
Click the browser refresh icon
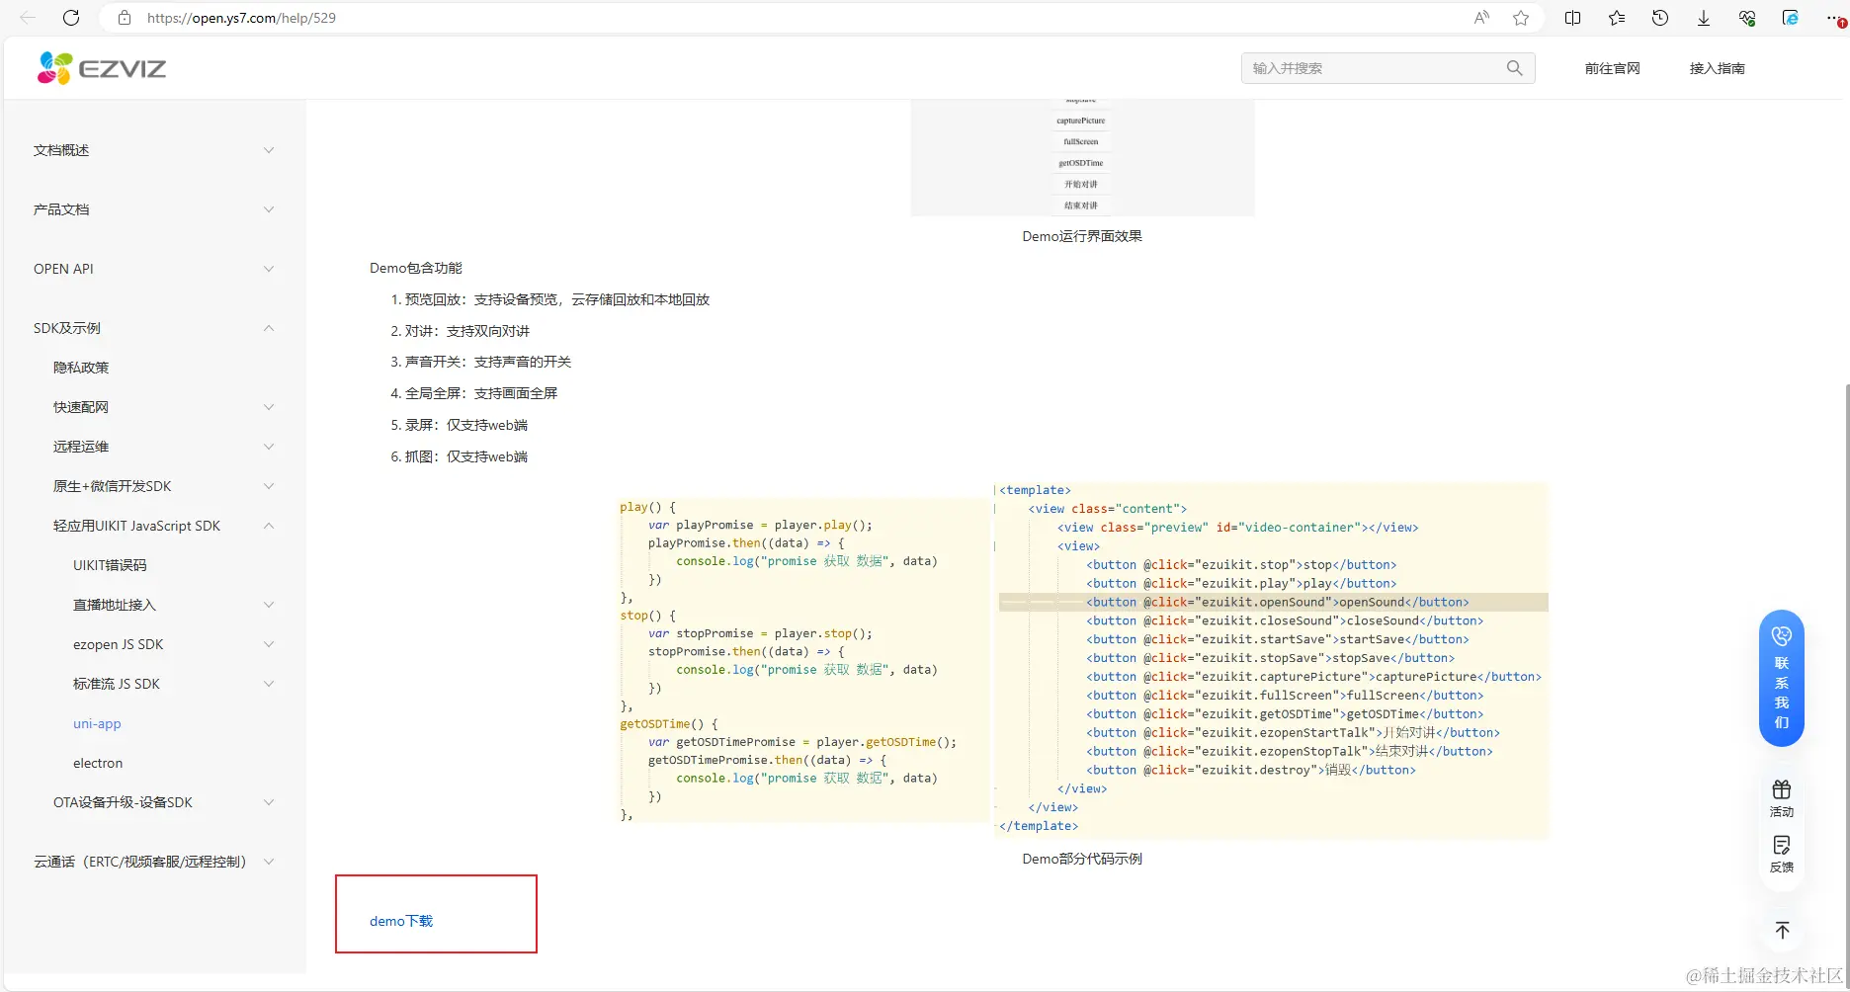(71, 18)
